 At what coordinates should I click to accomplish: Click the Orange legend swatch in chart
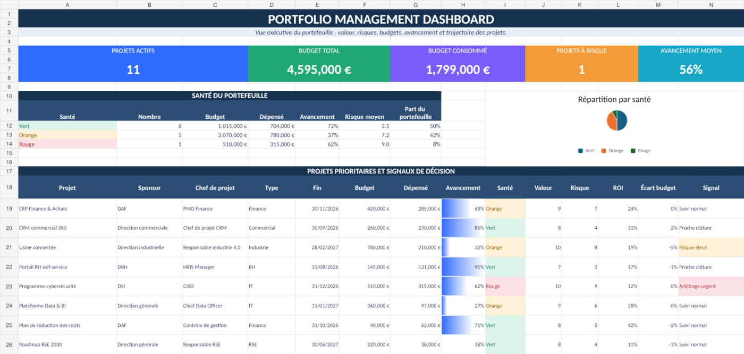click(x=604, y=151)
